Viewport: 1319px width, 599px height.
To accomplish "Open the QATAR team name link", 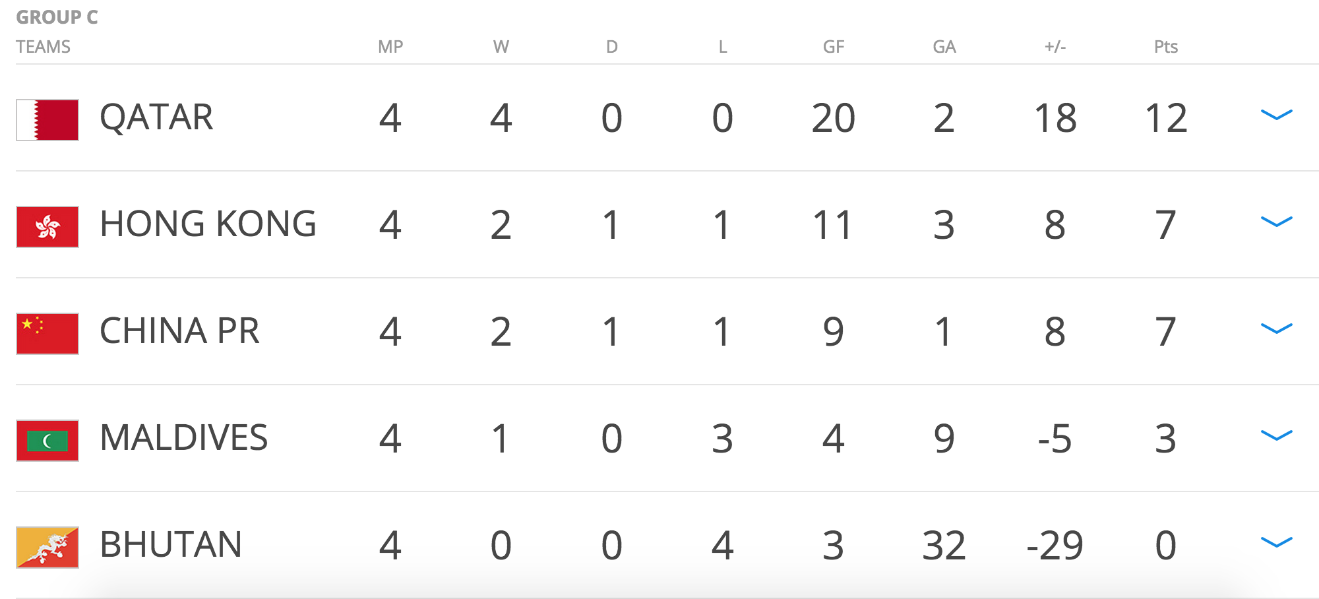I will 156,118.
